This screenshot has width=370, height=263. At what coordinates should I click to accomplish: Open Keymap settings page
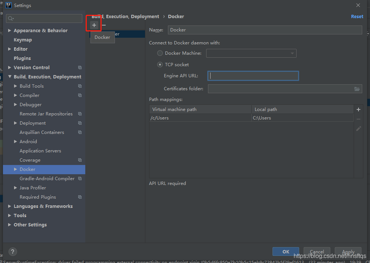tap(23, 40)
